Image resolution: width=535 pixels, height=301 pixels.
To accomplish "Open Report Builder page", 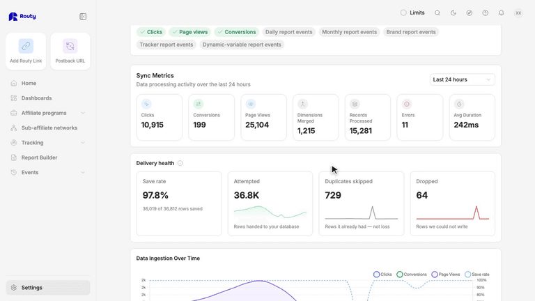I will tap(48, 157).
